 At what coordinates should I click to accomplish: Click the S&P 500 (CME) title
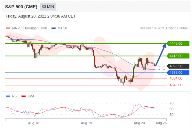21,6
